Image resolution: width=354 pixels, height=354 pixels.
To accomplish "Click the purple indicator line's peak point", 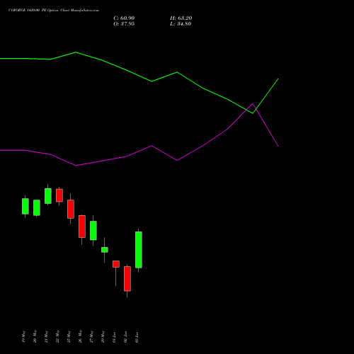I will [x=253, y=103].
